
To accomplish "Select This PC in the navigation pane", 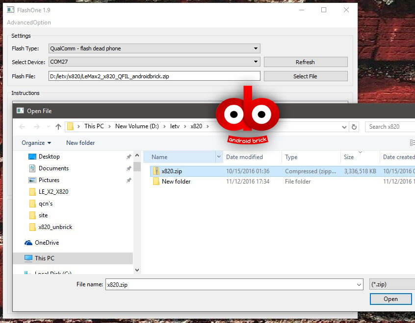I will (x=44, y=258).
